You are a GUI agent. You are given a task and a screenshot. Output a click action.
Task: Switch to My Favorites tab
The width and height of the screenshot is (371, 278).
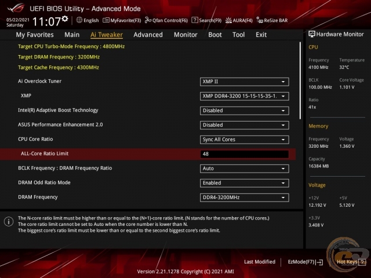point(35,35)
